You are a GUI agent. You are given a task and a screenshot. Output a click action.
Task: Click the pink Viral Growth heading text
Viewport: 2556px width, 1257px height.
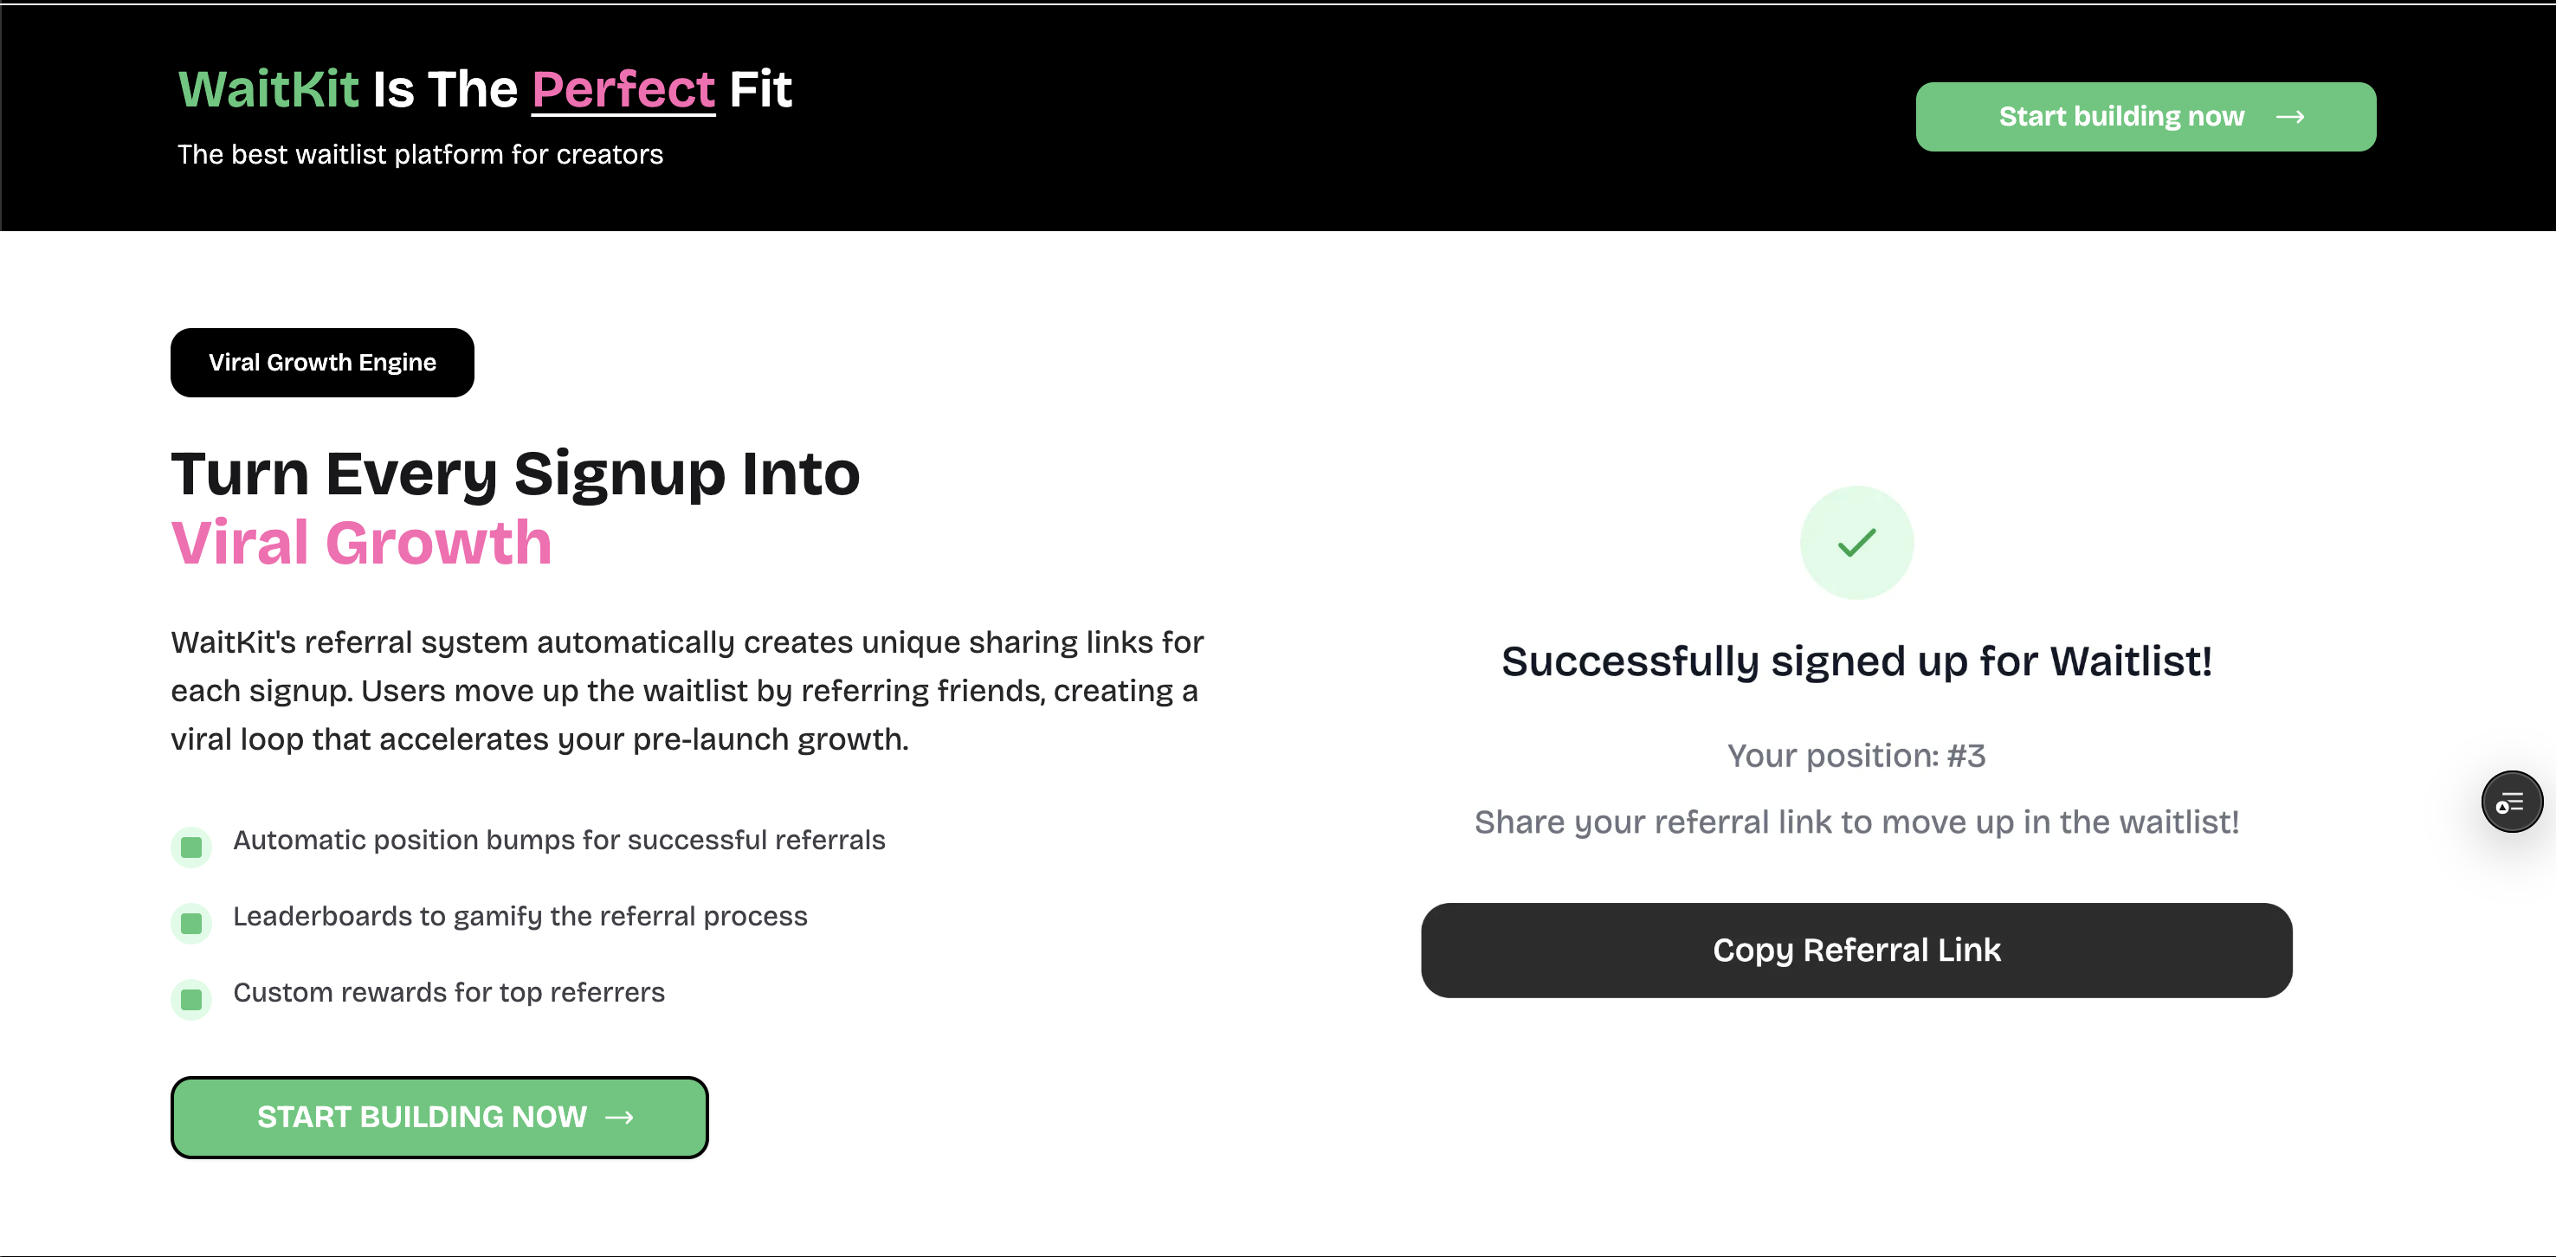361,543
